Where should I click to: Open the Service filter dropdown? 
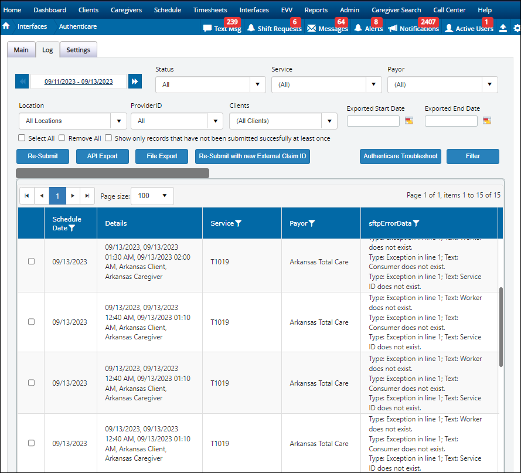(326, 85)
